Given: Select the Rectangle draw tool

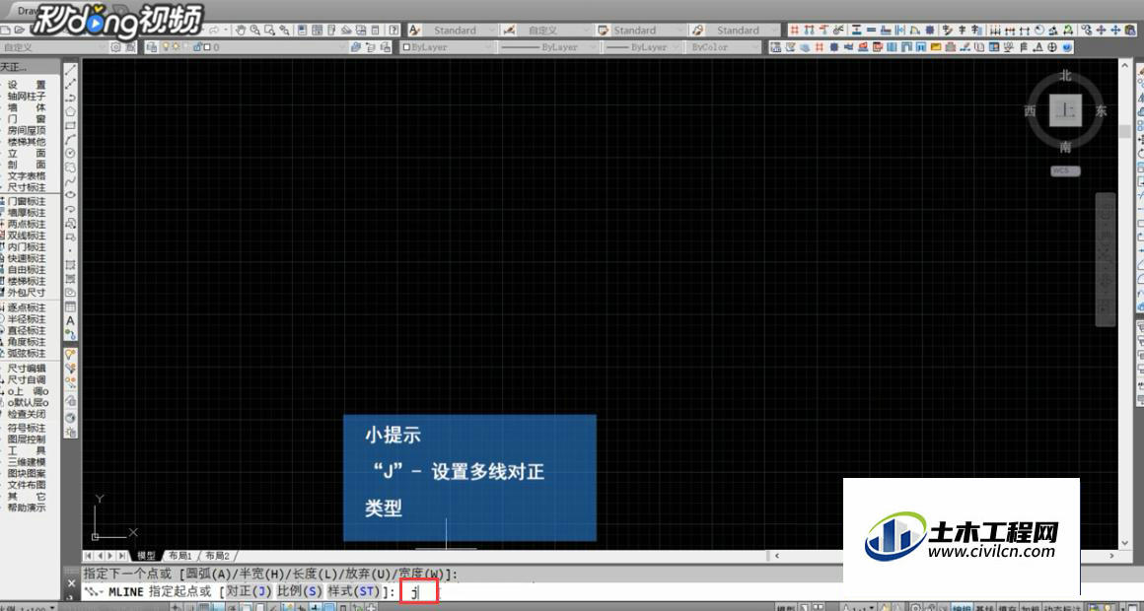Looking at the screenshot, I should click(x=71, y=125).
